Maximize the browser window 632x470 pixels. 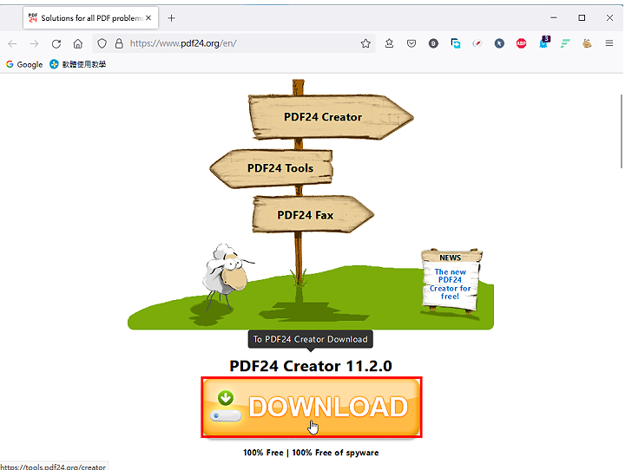point(582,17)
